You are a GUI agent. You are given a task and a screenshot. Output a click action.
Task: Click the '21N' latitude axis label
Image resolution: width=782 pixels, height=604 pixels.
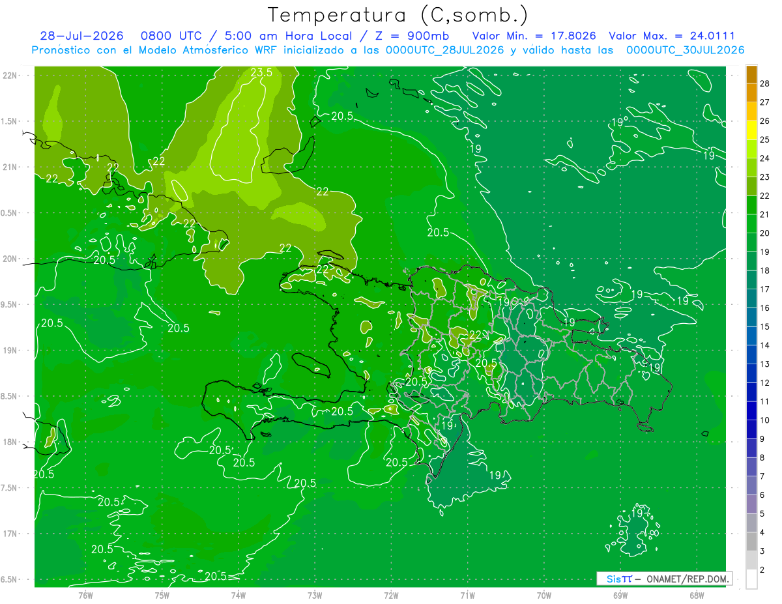coord(10,167)
